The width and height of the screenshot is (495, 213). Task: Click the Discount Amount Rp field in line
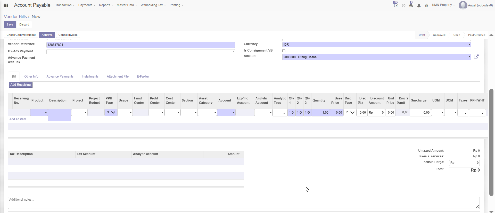(x=376, y=113)
